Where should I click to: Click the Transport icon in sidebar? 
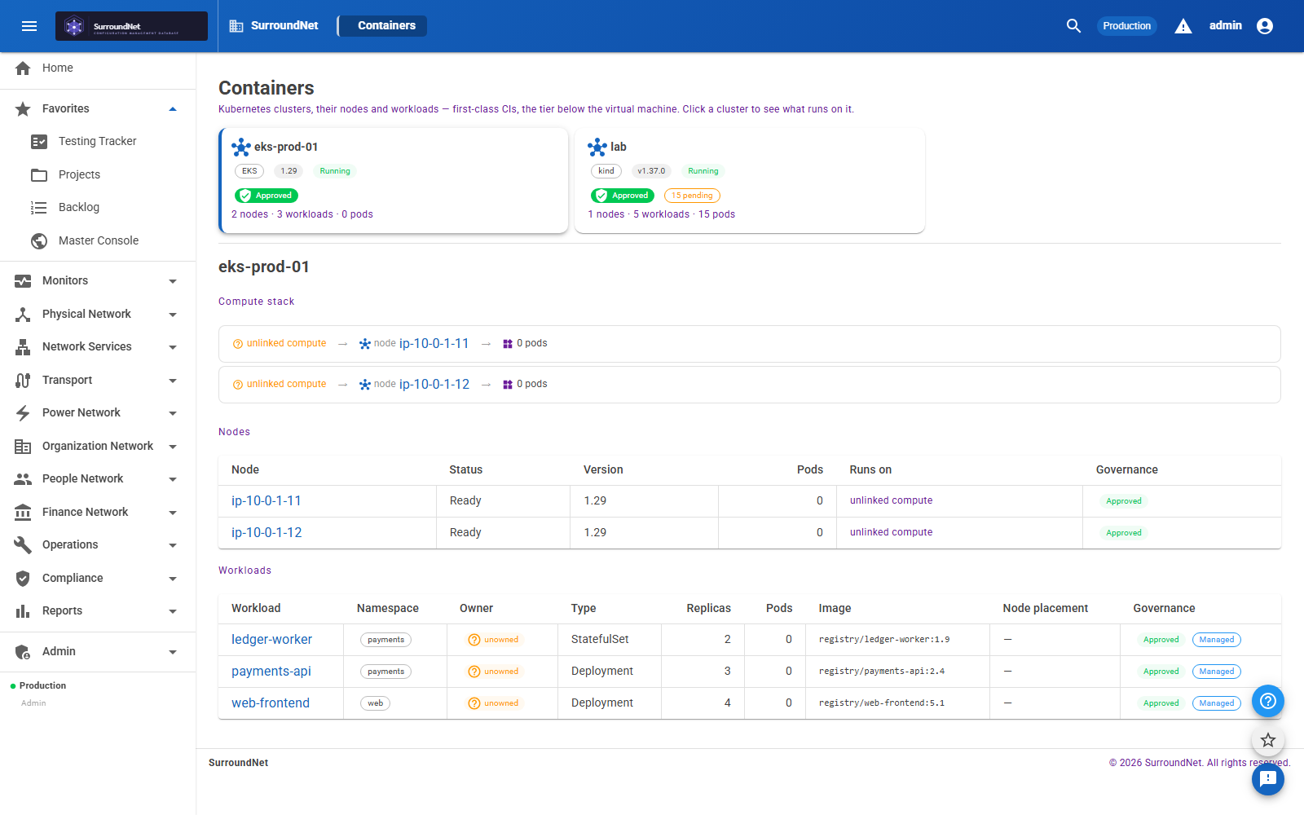(23, 380)
